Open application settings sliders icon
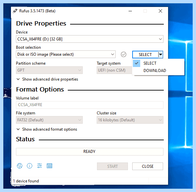Image resolution: width=196 pixels, height=192 pixels. click(x=40, y=166)
